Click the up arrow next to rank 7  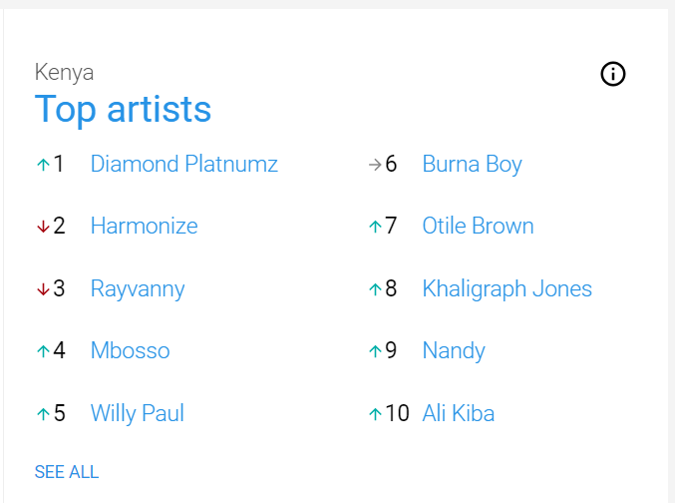[375, 227]
